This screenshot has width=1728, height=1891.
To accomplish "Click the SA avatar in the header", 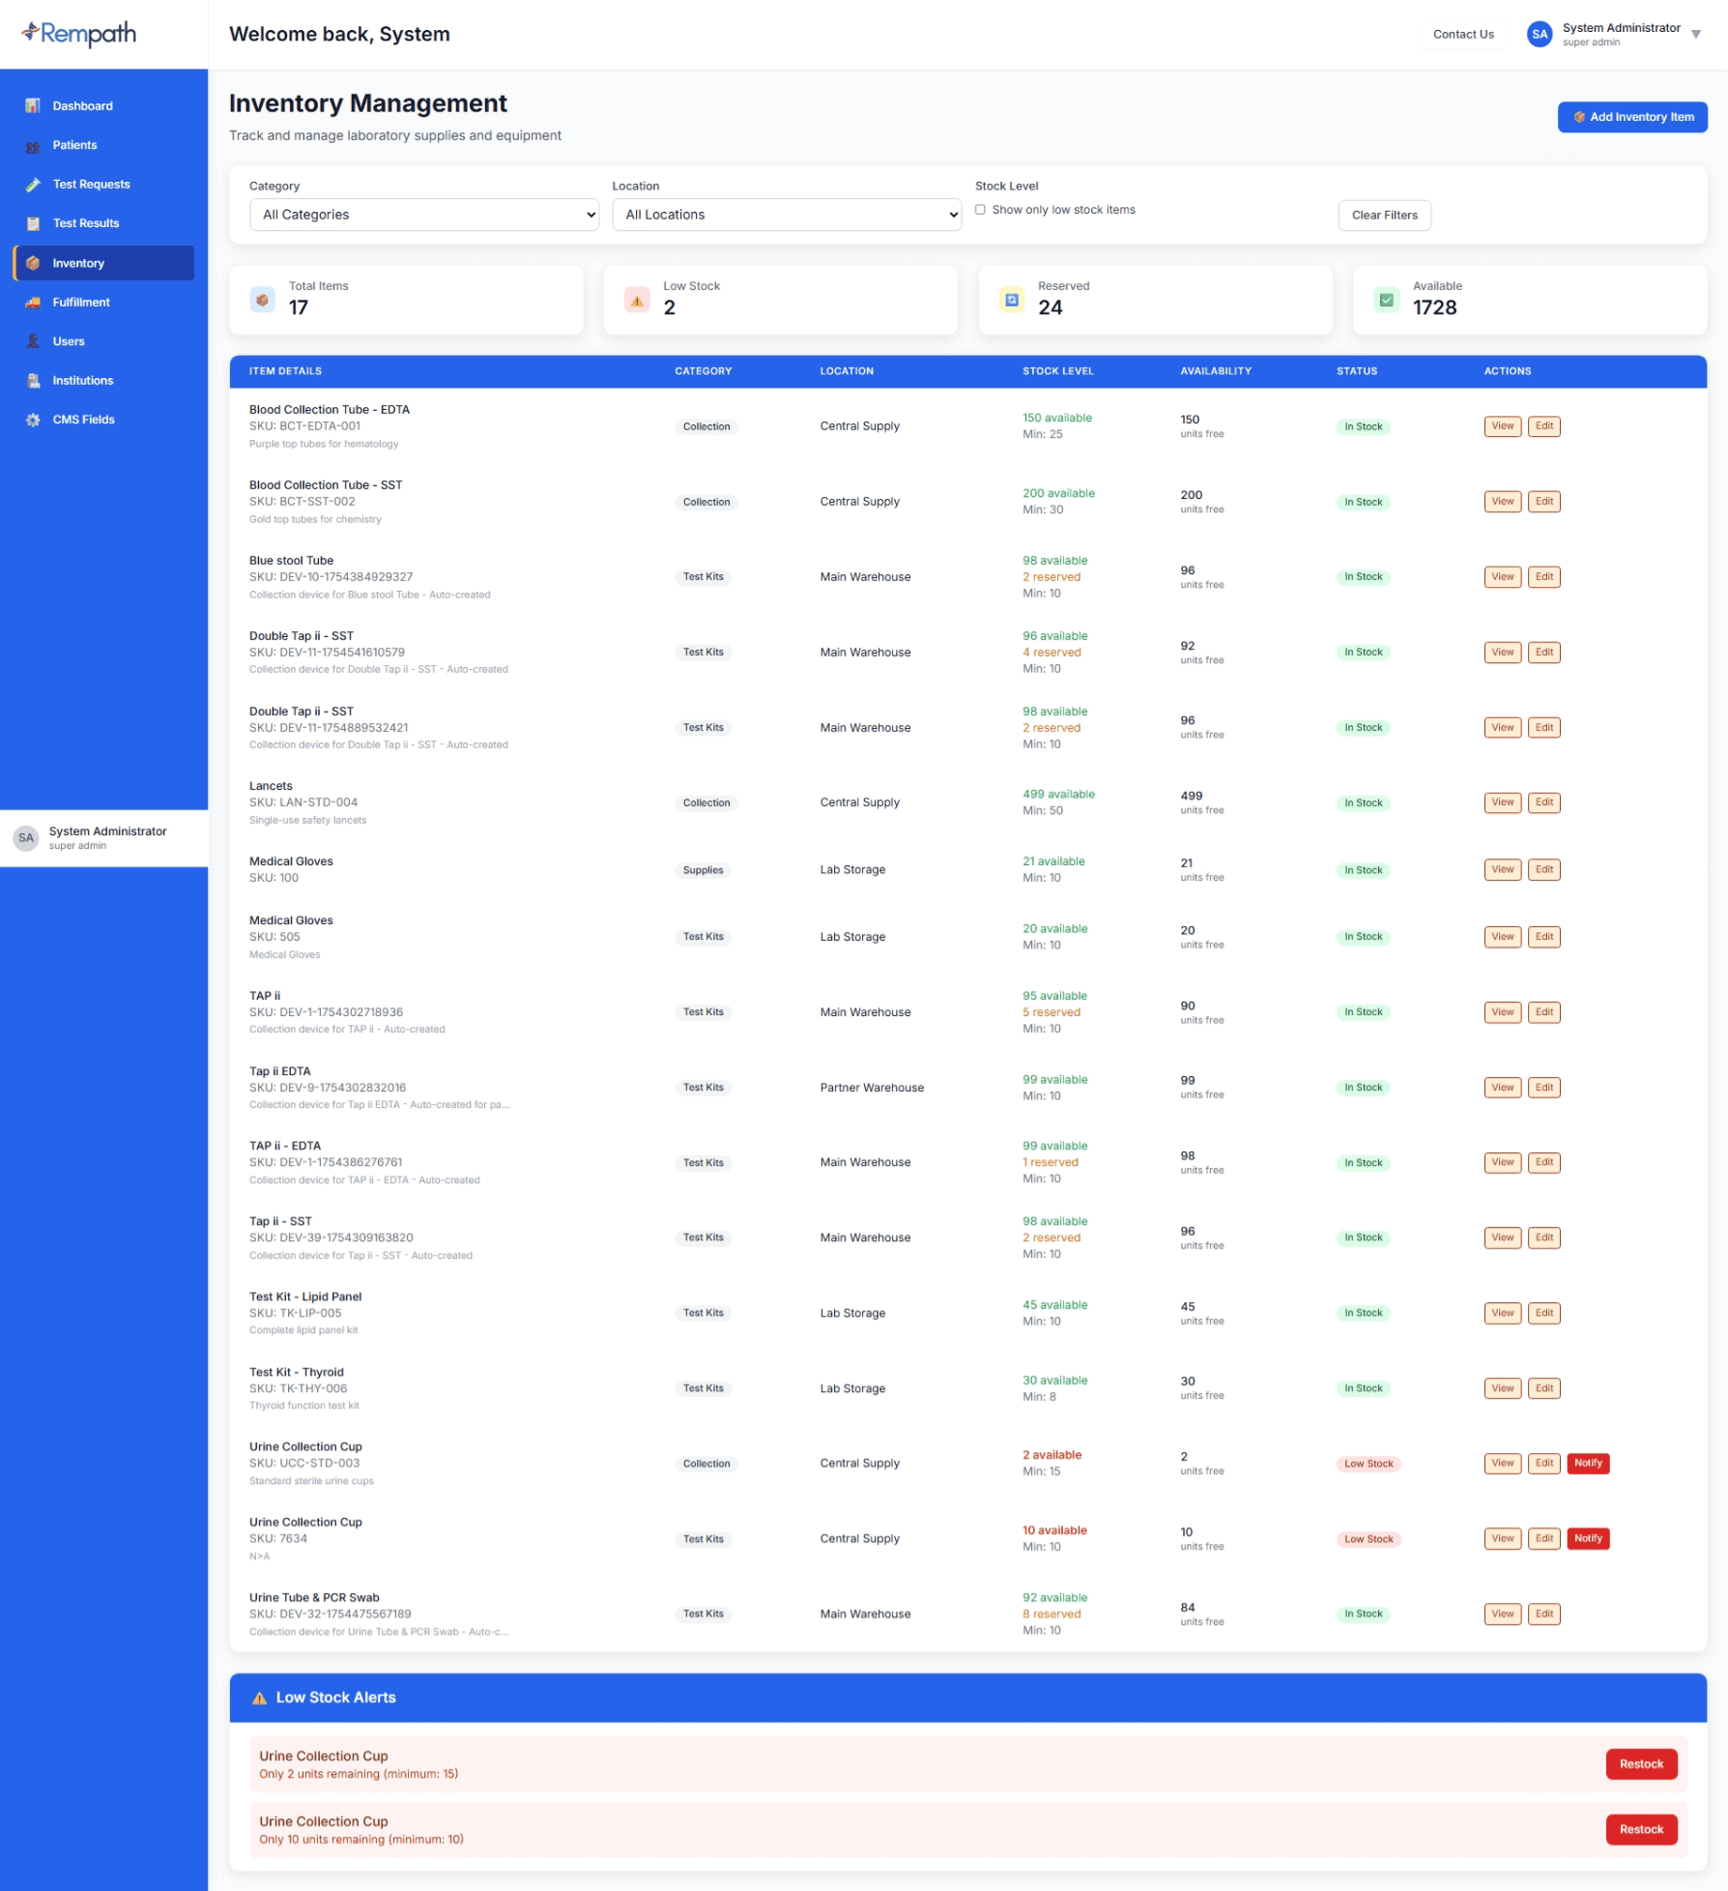I will click(x=1539, y=35).
